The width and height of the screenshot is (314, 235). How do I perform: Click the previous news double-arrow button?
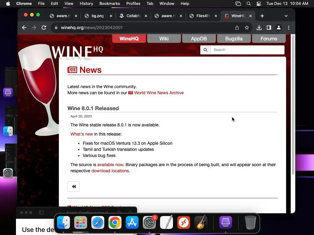pos(74,187)
